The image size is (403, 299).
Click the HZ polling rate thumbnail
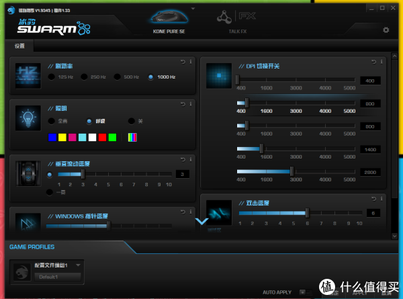coord(28,76)
